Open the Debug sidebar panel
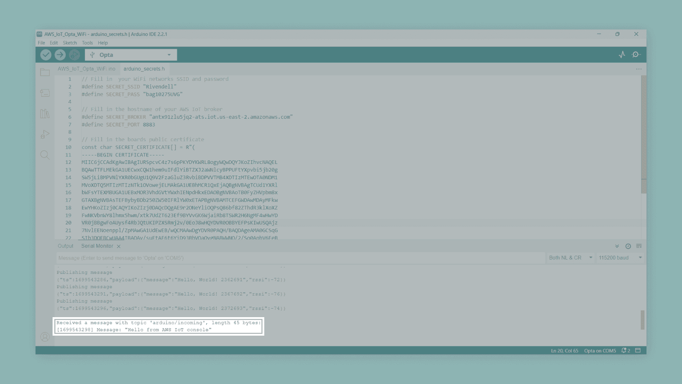 (45, 134)
